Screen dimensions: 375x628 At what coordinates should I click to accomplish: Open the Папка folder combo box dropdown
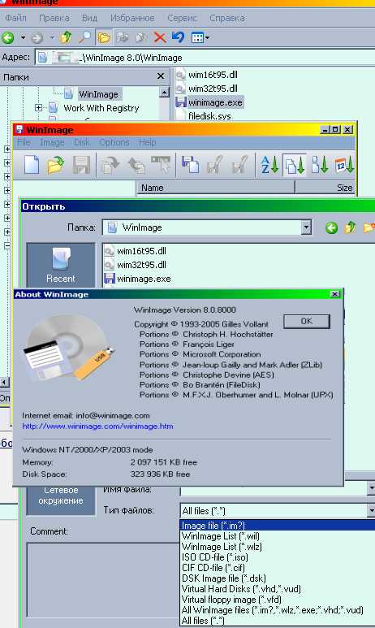click(x=306, y=228)
